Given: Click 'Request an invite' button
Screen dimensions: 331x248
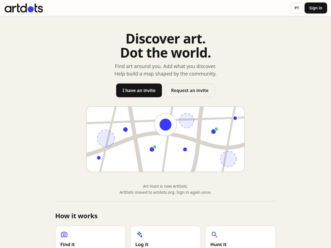Looking at the screenshot, I should [190, 90].
